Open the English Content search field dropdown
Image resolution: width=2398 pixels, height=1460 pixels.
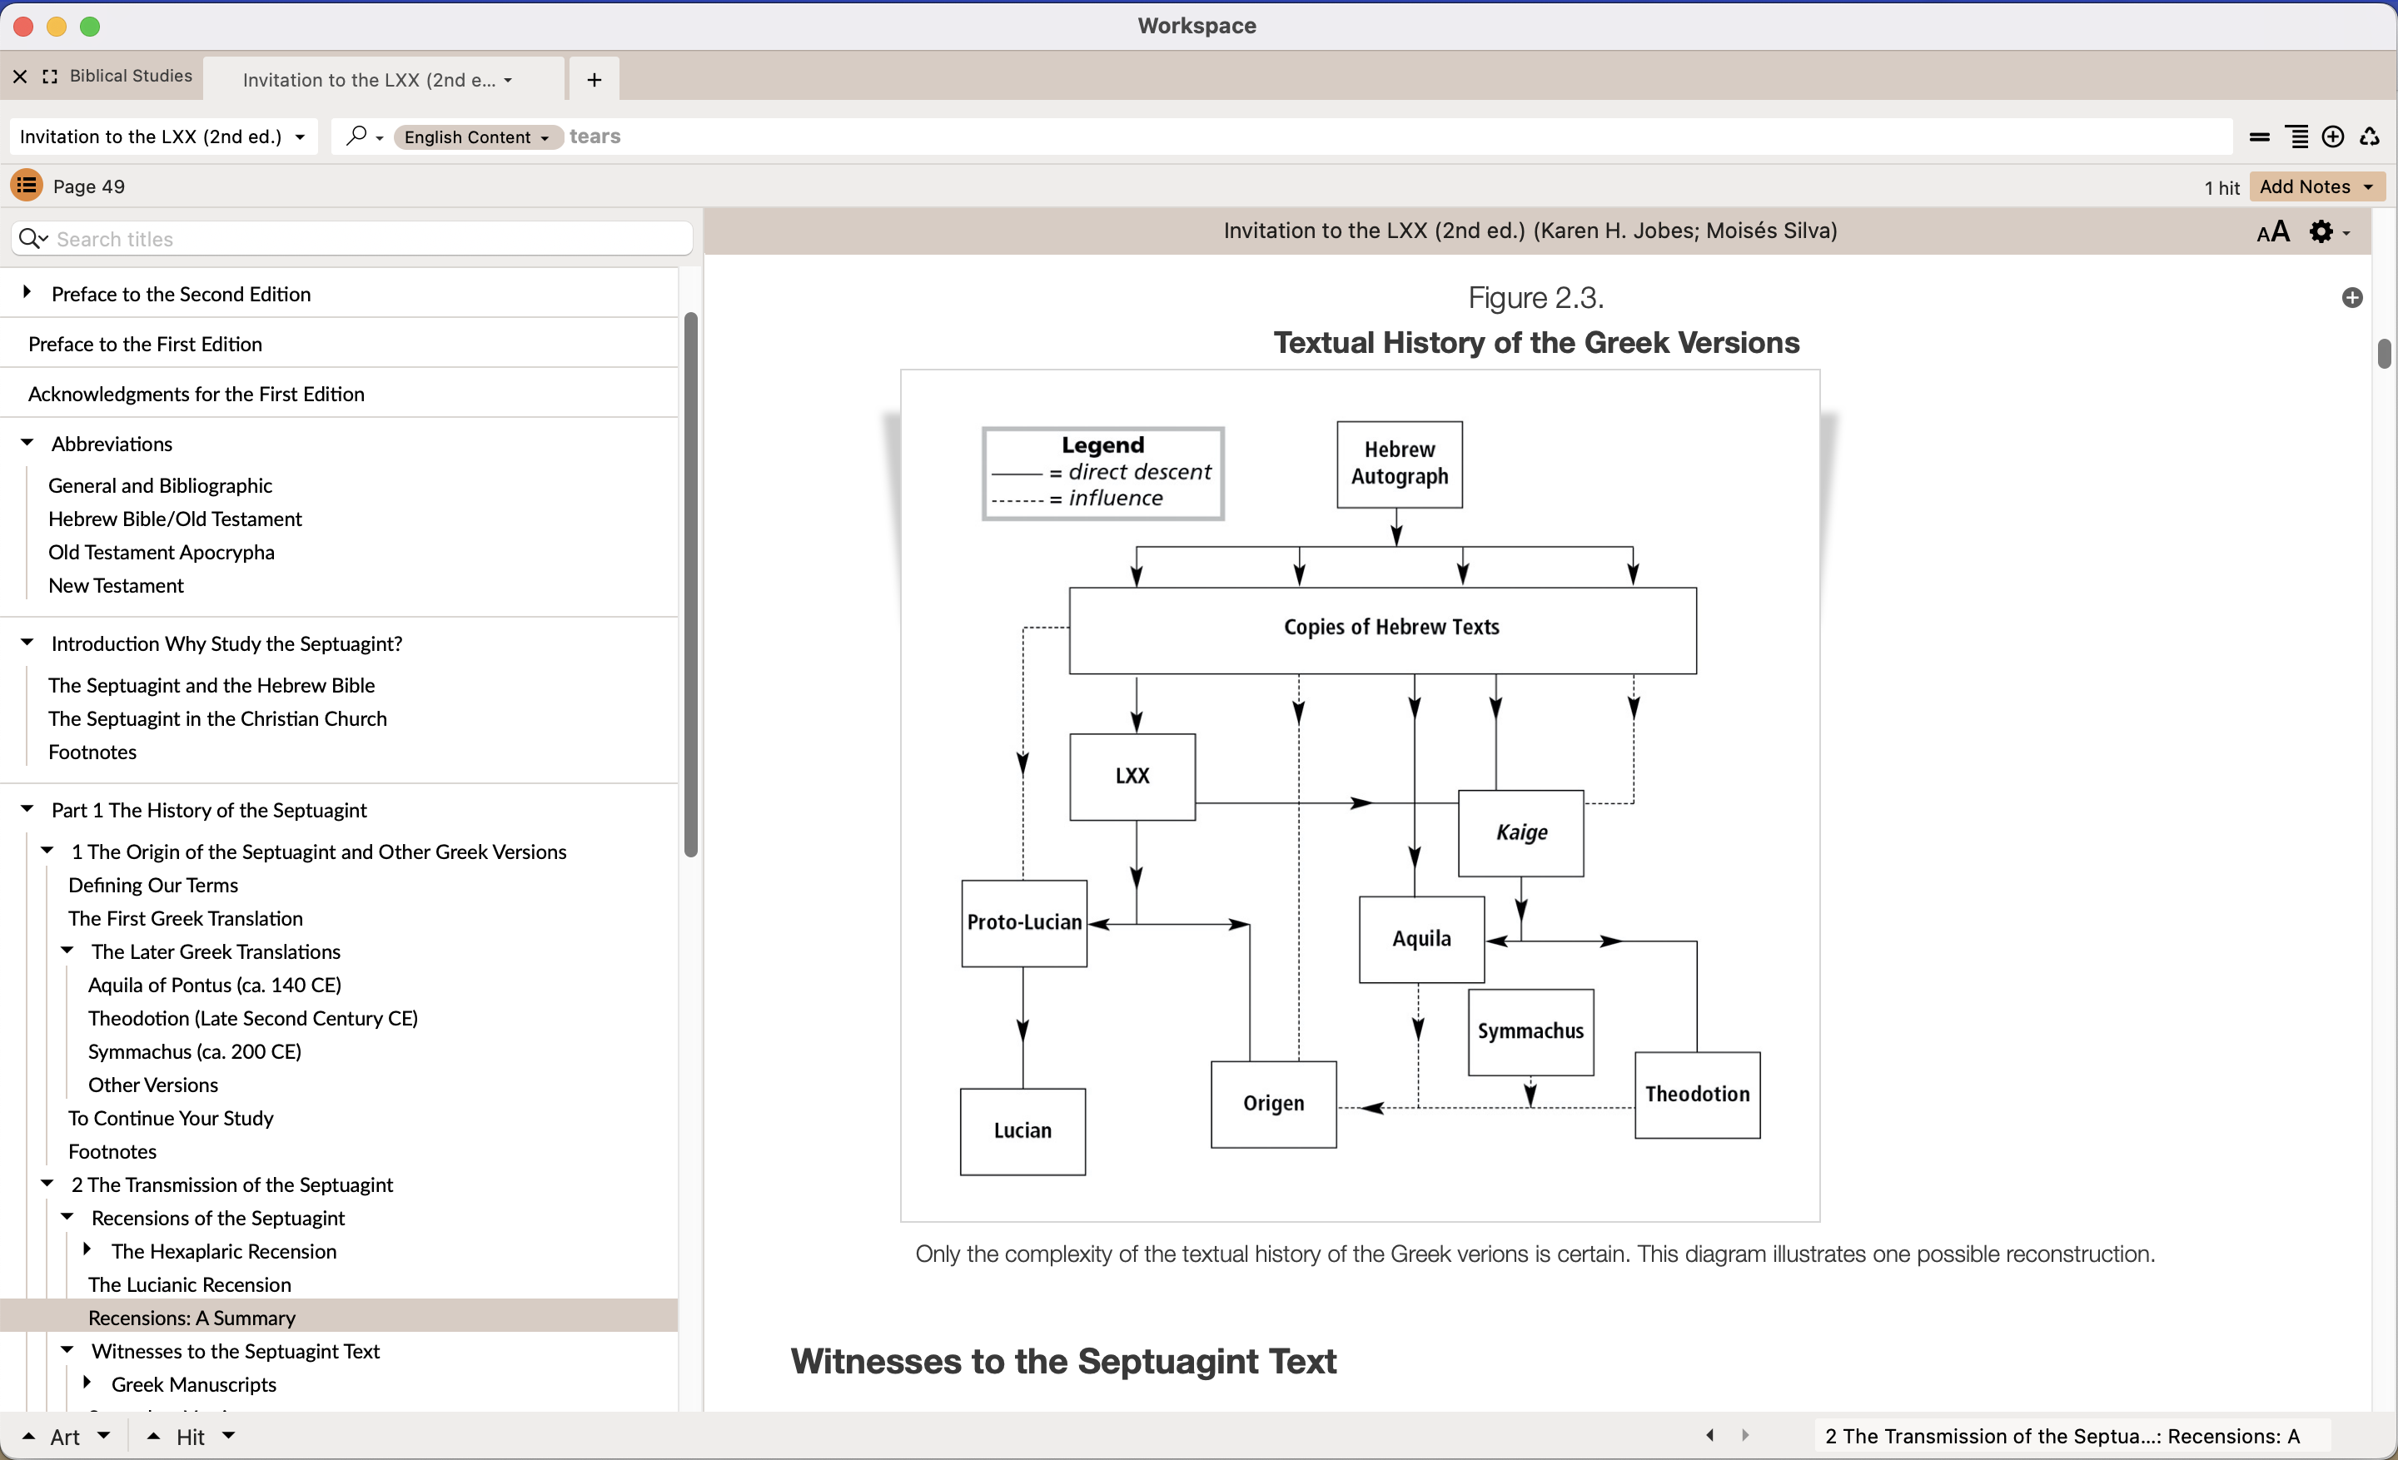pyautogui.click(x=477, y=137)
